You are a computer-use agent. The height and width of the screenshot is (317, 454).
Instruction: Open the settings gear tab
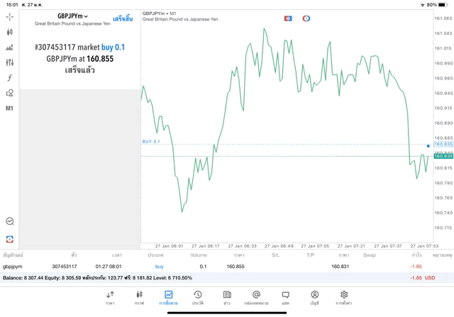pyautogui.click(x=343, y=298)
